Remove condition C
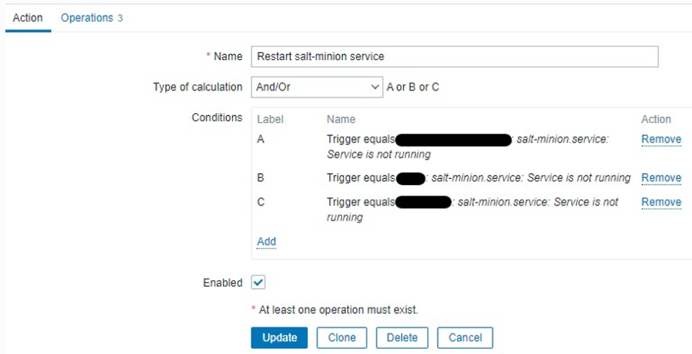Screen dimensions: 692x354 pos(661,202)
